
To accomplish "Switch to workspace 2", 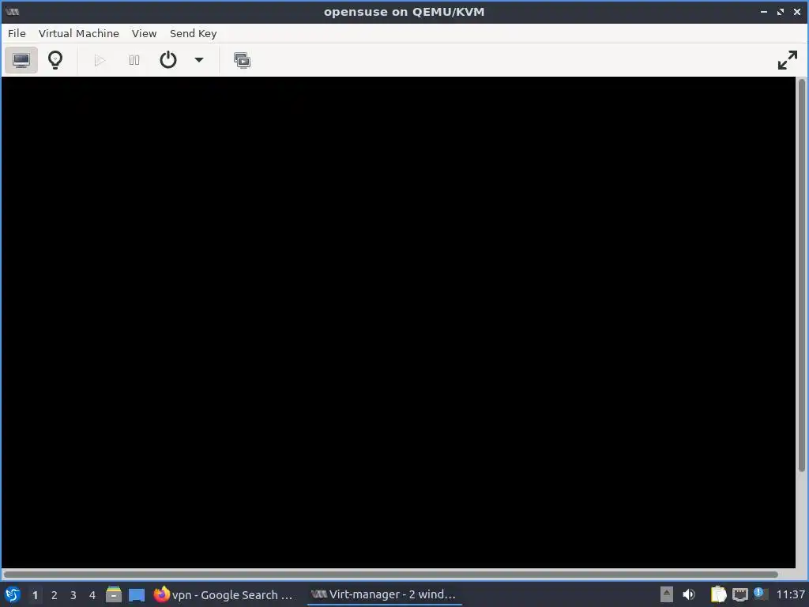I will coord(55,595).
